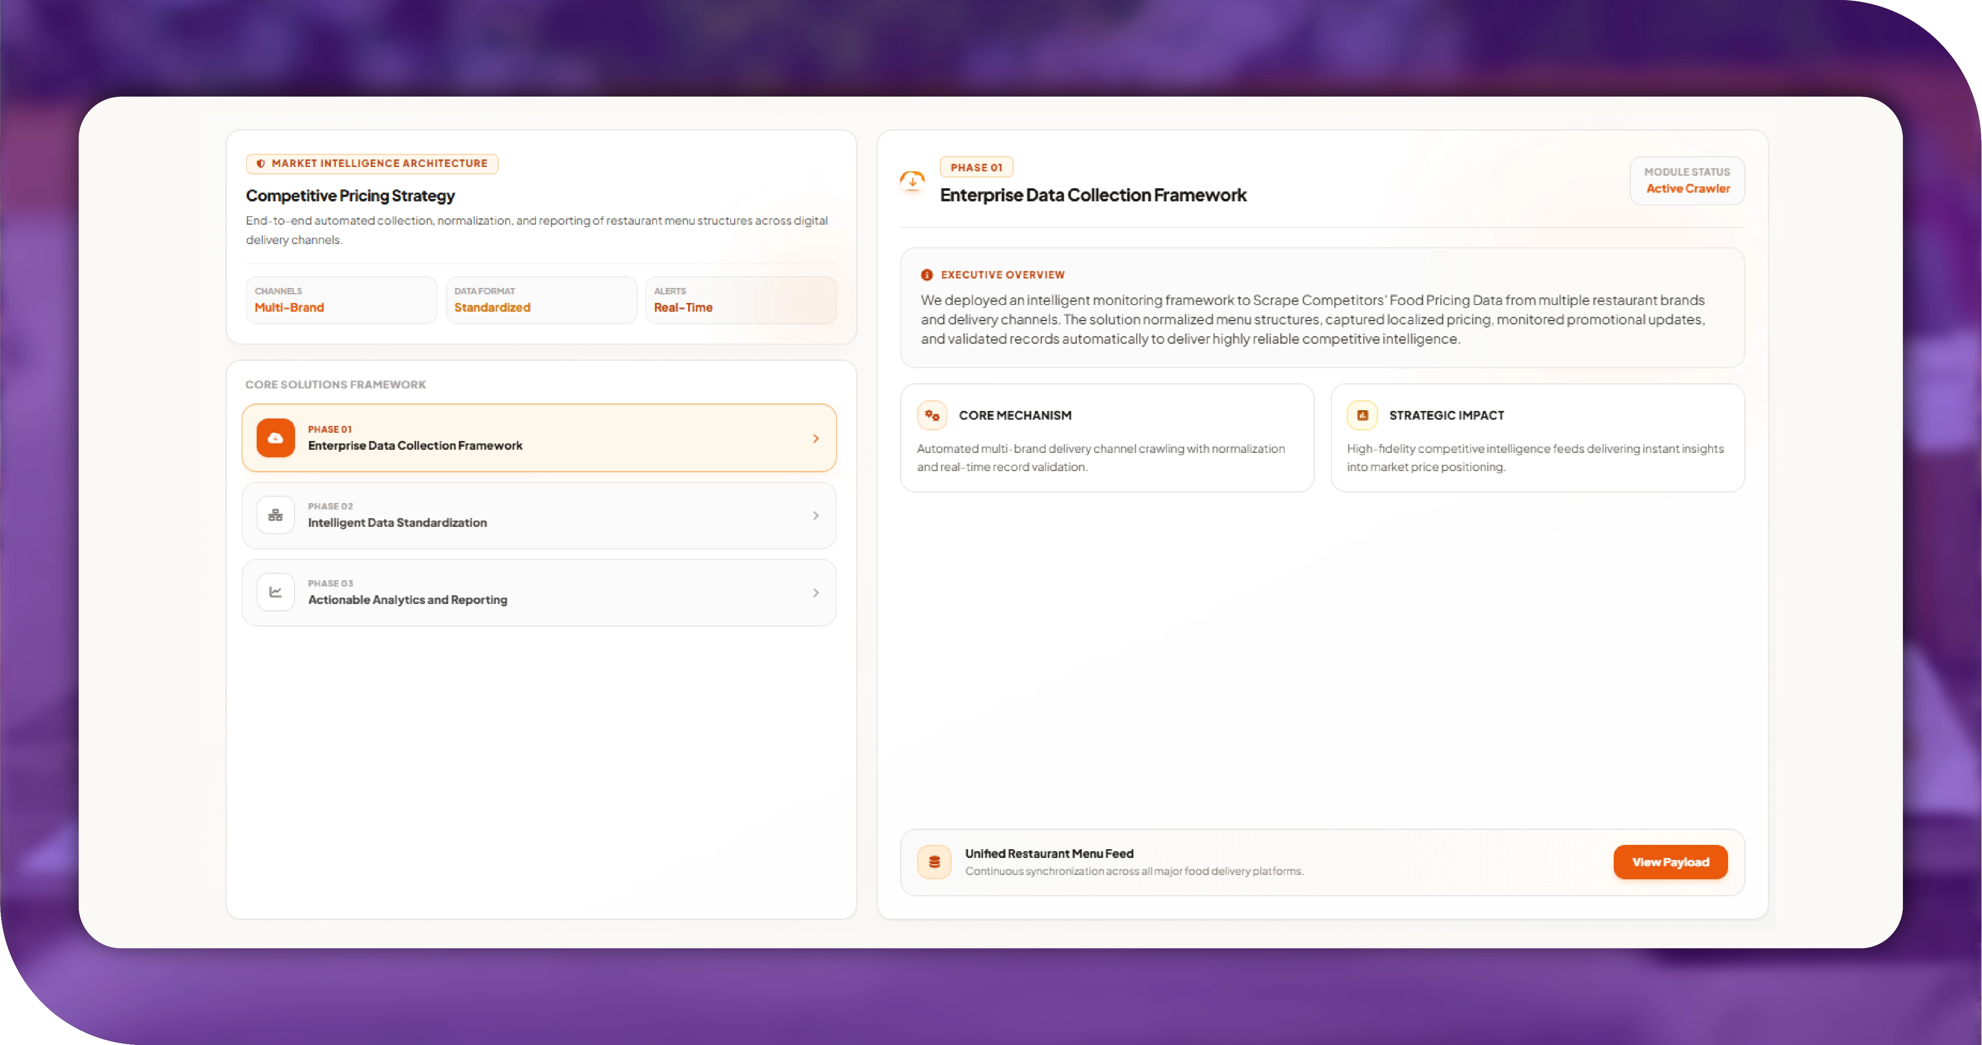
Task: Expand Phase 02 Intelligent Data Standardization chevron
Action: point(816,515)
